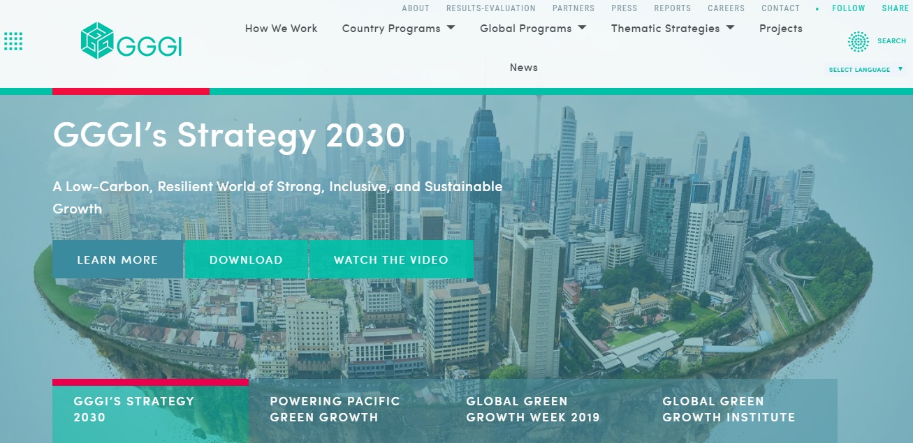This screenshot has width=913, height=443.
Task: Go to the Projects menu item
Action: pos(781,29)
